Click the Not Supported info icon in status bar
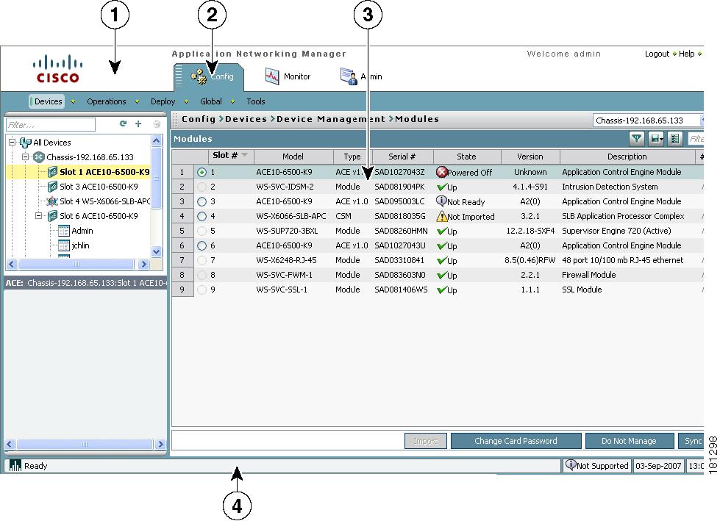 click(x=570, y=465)
